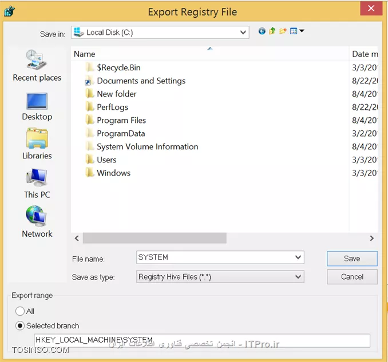
Task: Open the Save as type dropdown
Action: point(220,276)
